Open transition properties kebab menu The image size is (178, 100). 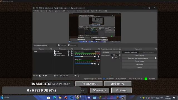pyautogui.click(x=119, y=58)
